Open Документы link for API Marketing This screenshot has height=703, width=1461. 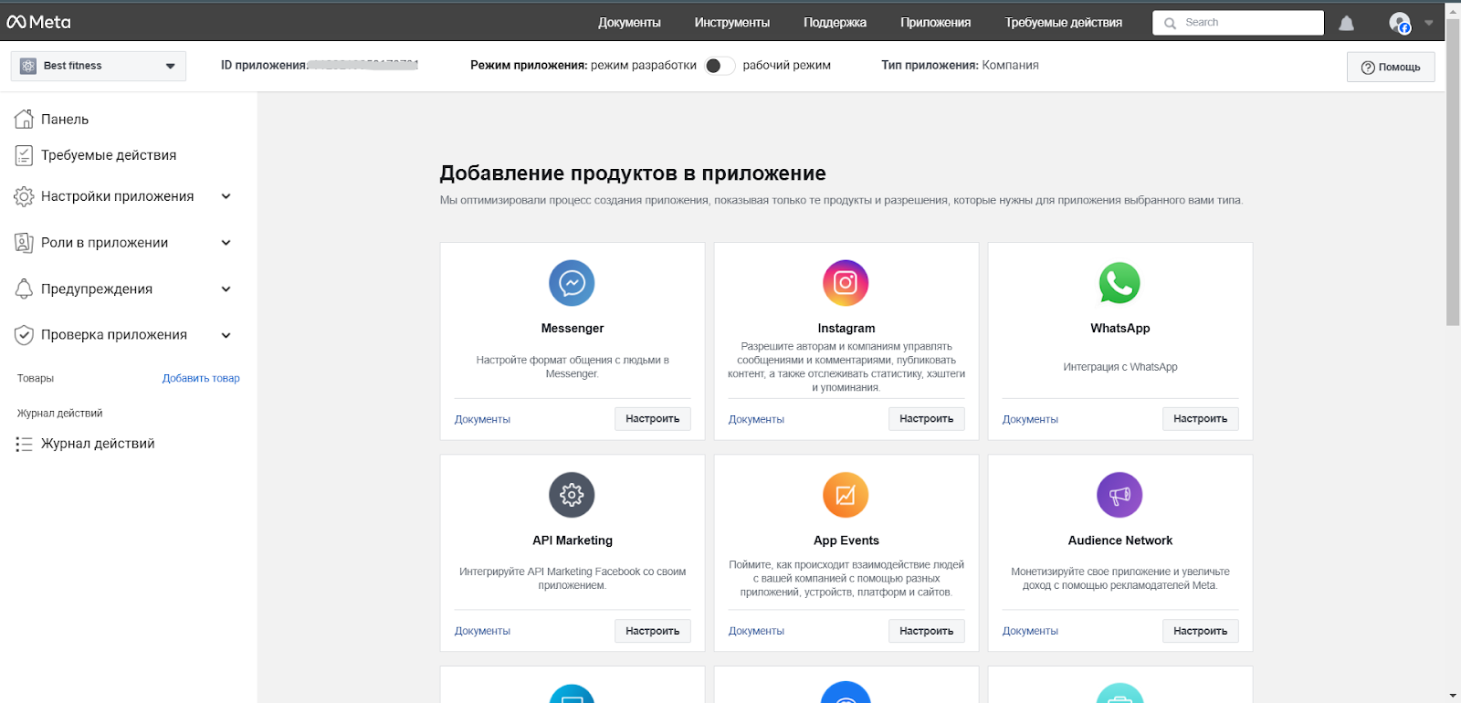[482, 632]
